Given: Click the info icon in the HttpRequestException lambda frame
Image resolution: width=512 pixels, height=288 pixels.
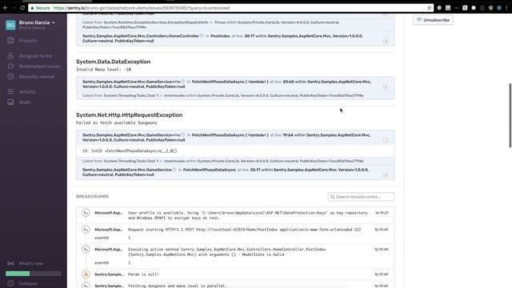Looking at the screenshot, I should pos(183,135).
